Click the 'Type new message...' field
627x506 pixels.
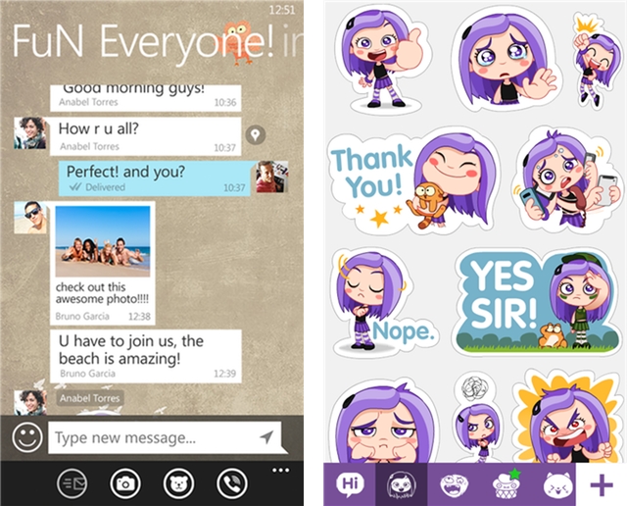pos(152,437)
